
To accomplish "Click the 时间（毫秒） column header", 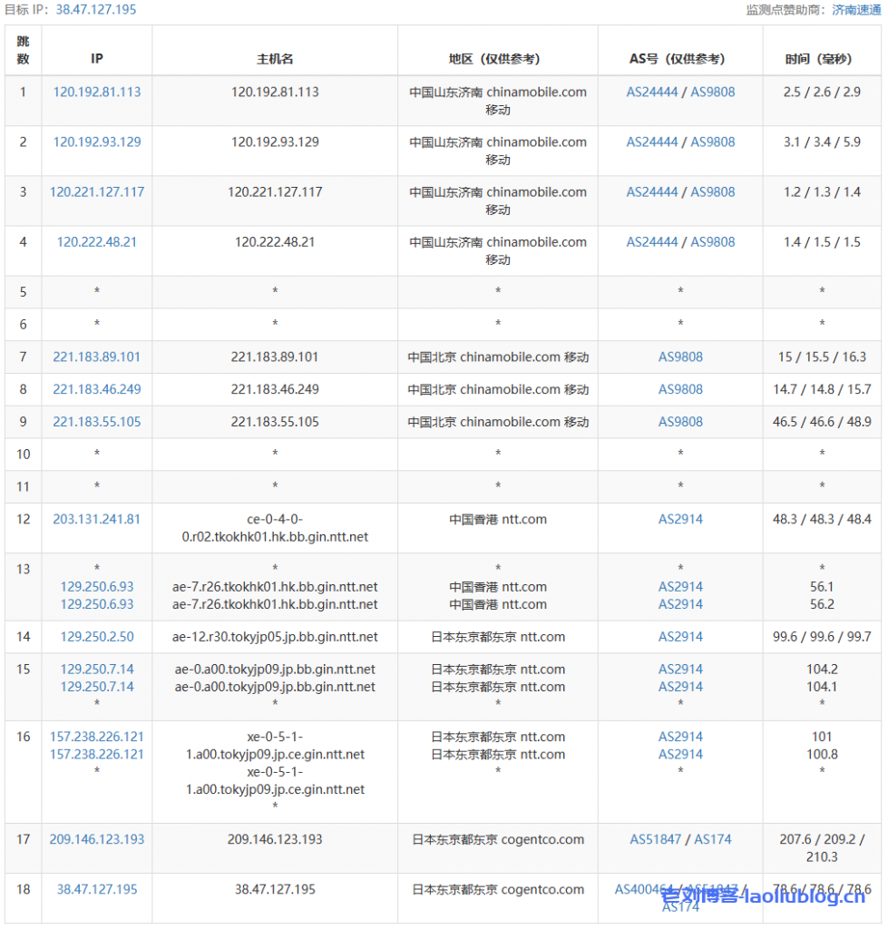I will (819, 59).
